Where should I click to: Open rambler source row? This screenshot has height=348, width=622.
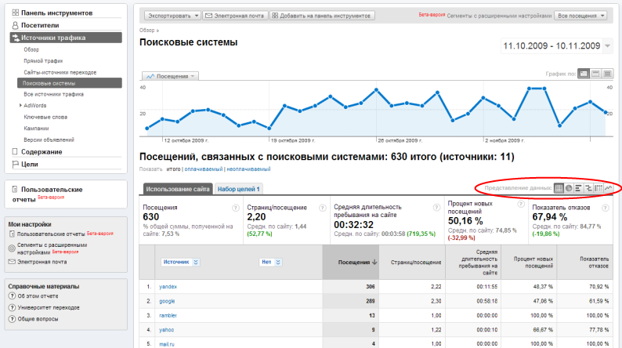tap(168, 315)
